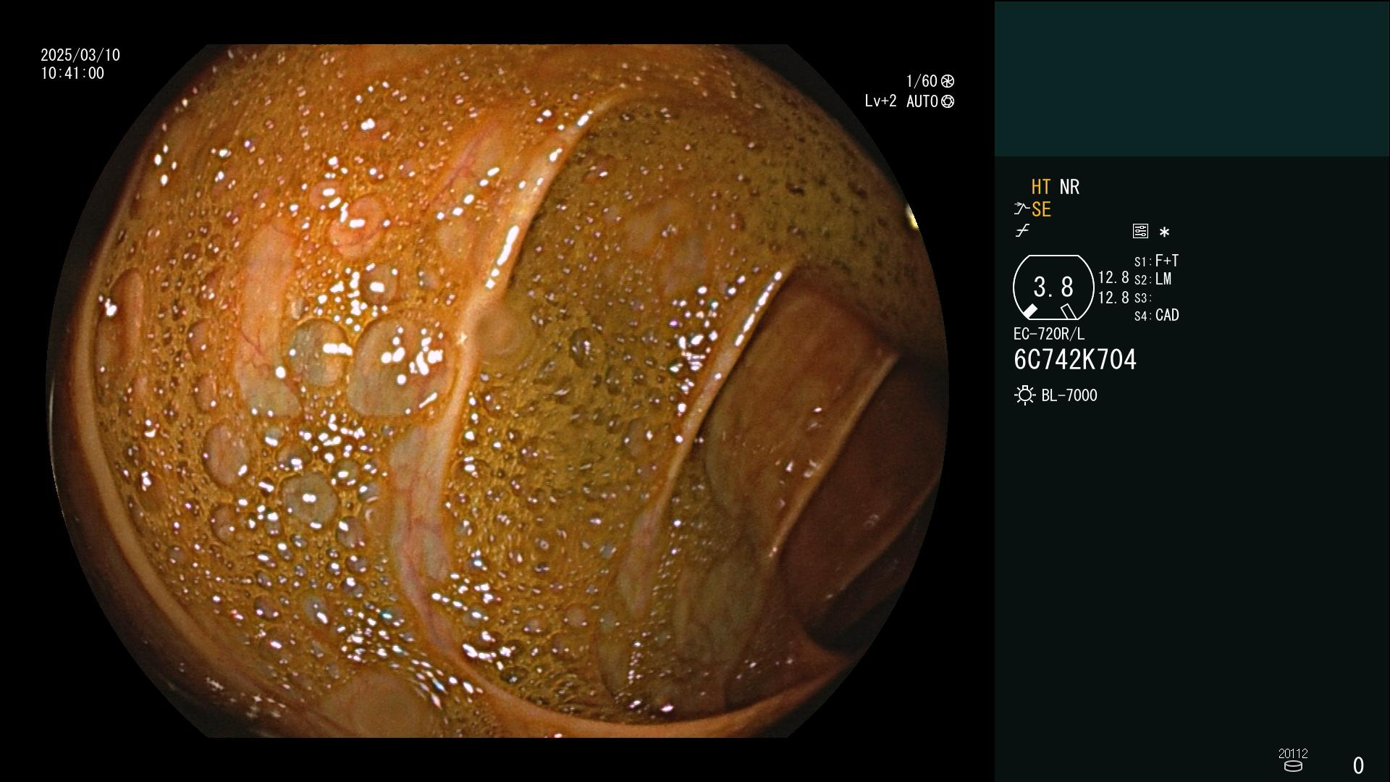Select the SE enhancement label

pyautogui.click(x=1041, y=210)
